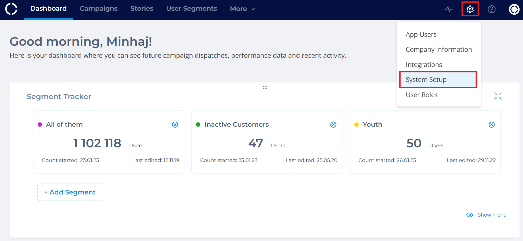Viewport: 523px width, 241px height.
Task: Remove the Inactive Customers segment card
Action: pos(333,124)
